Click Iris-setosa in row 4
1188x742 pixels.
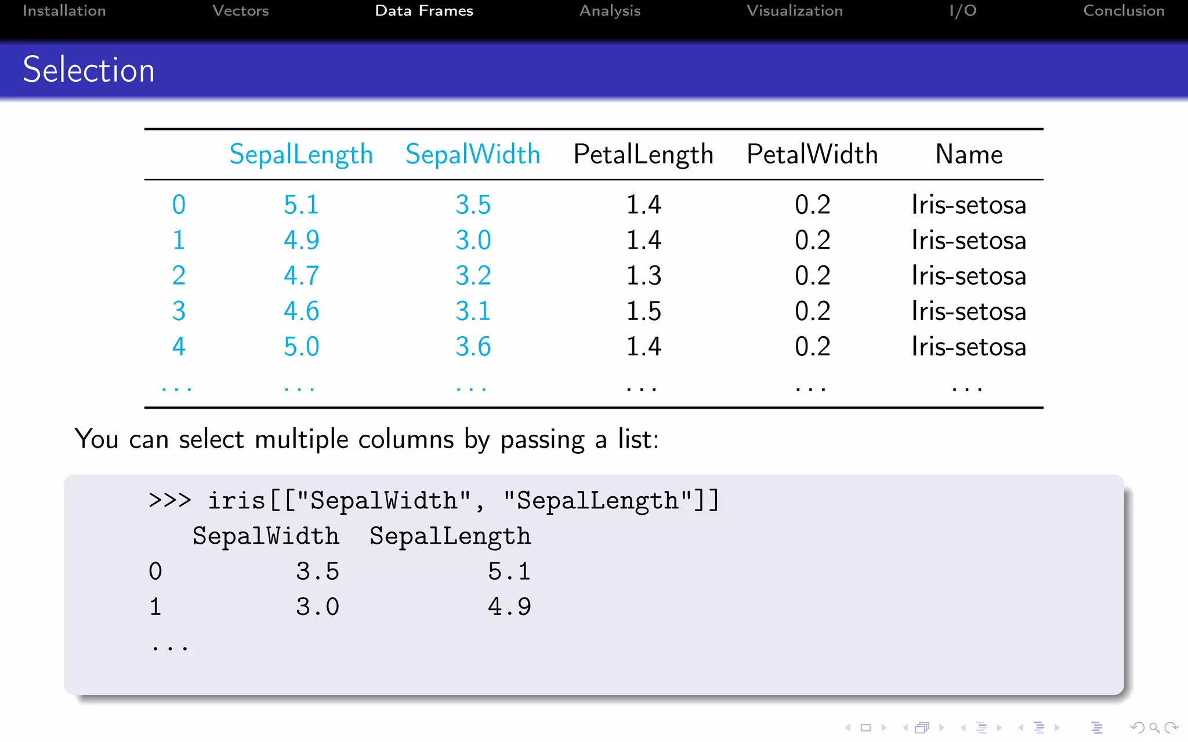tap(969, 347)
